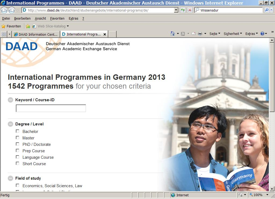Tick the Short Course checkbox
275x199 pixels.
click(x=17, y=163)
